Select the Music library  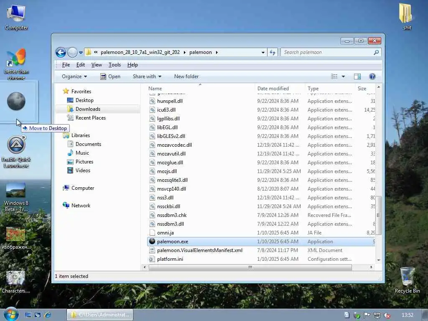click(x=82, y=153)
